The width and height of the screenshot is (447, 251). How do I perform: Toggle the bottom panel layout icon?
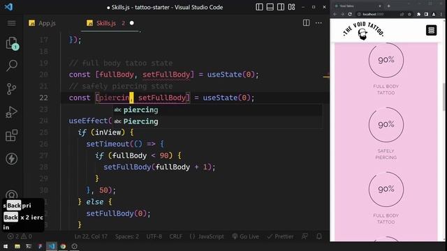(x=270, y=7)
